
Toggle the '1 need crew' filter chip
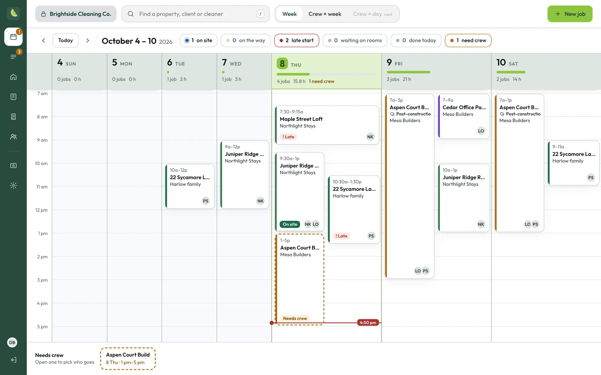pos(468,40)
